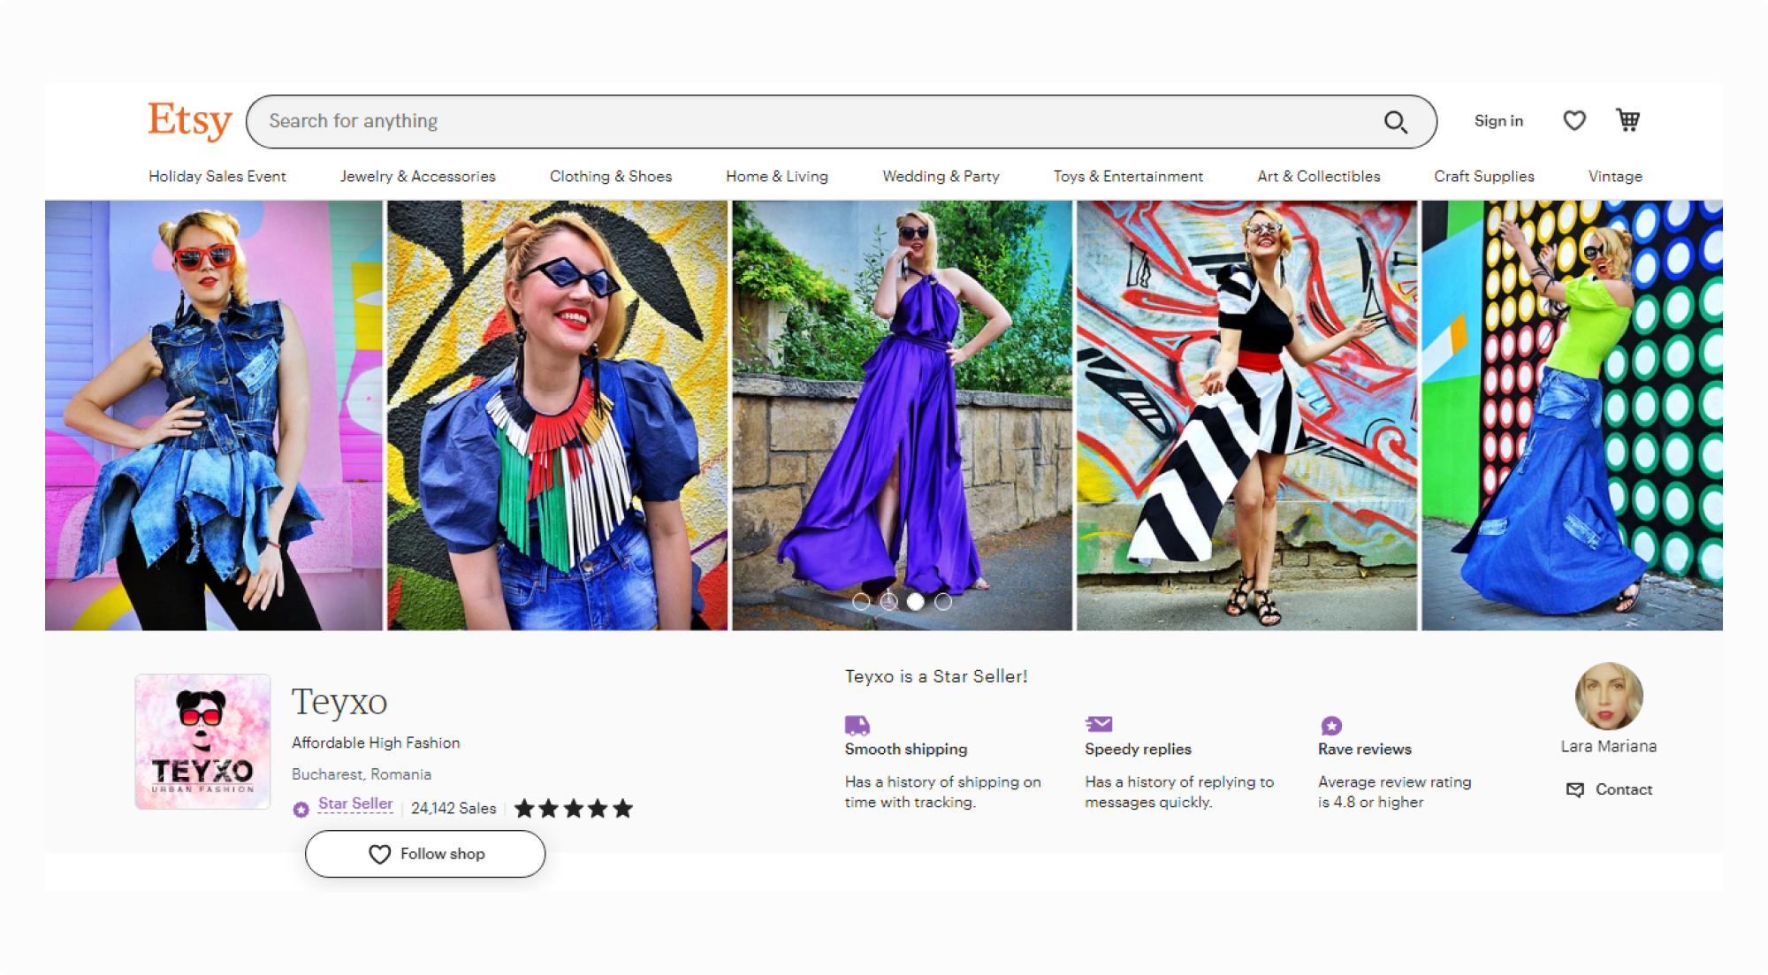Click the Smooth shipping heading
Viewport: 1768px width, 975px height.
click(906, 749)
